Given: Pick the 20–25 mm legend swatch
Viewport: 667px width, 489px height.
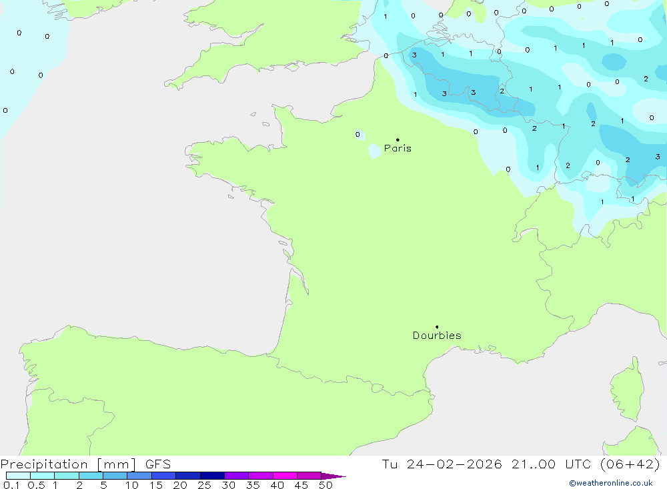Looking at the screenshot, I should click(187, 476).
